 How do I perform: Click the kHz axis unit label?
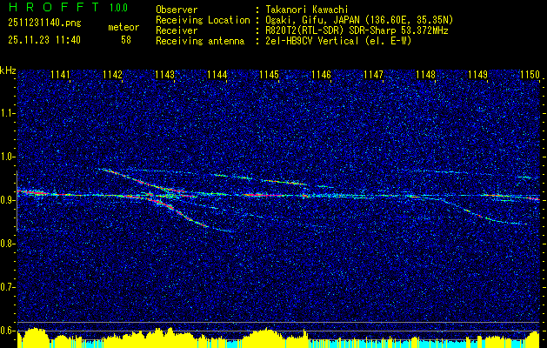[x=8, y=71]
